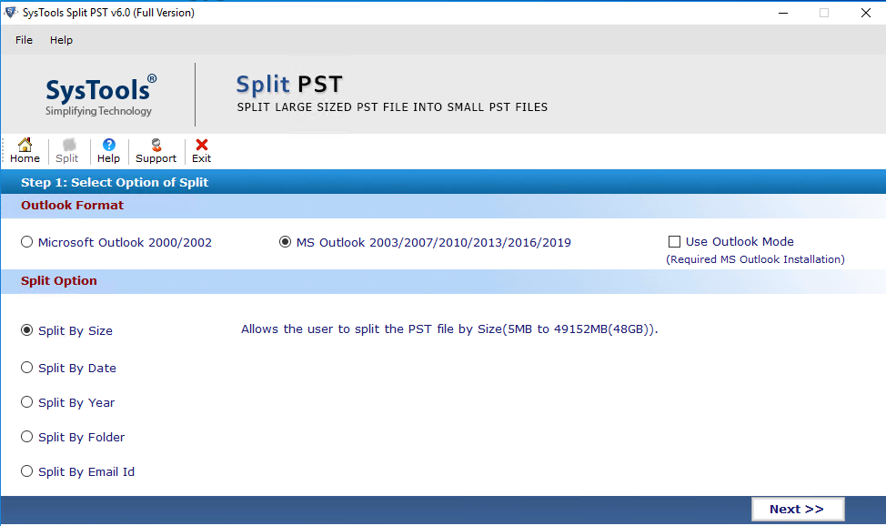The image size is (886, 526).
Task: Click the SysTools logo in header
Action: click(x=100, y=95)
